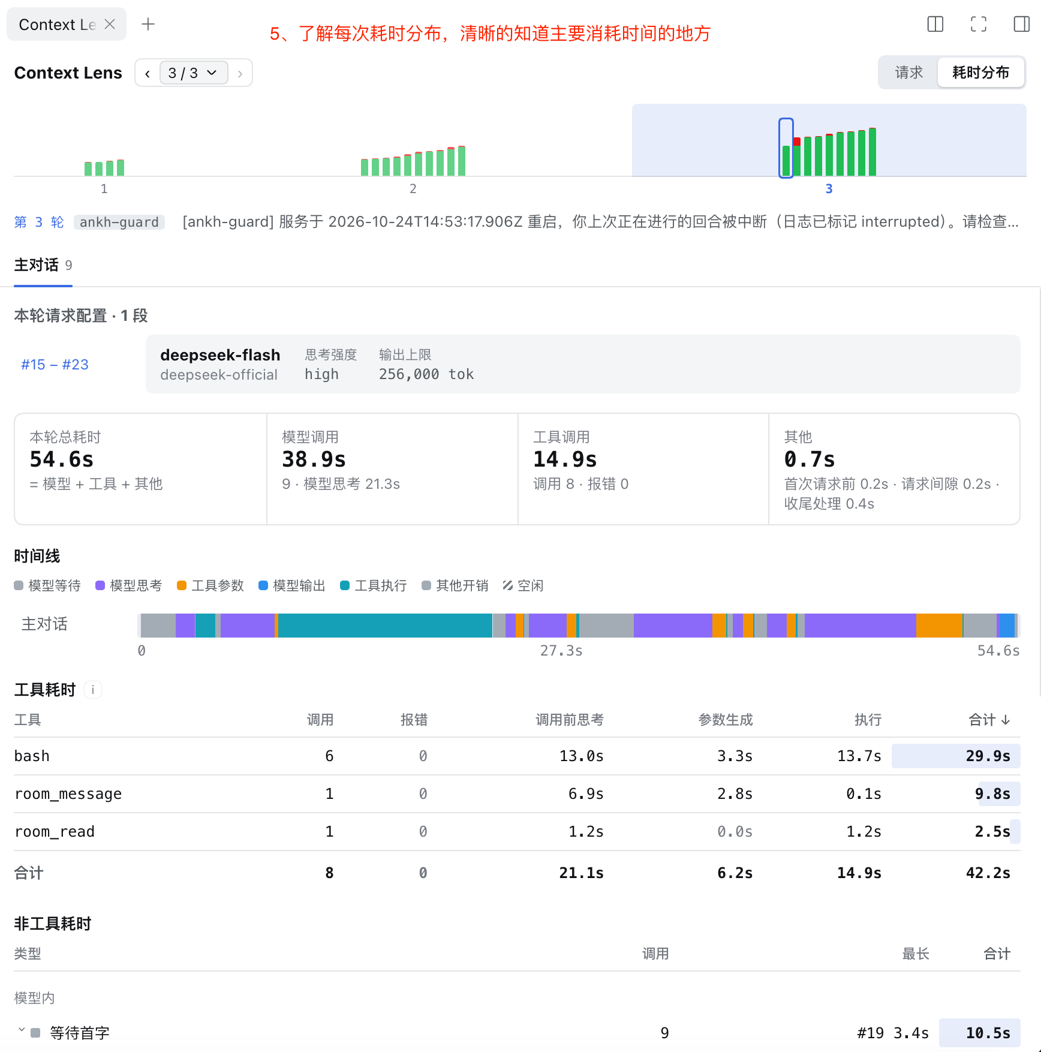Expand the 等待首字 row chevron

pyautogui.click(x=22, y=1030)
